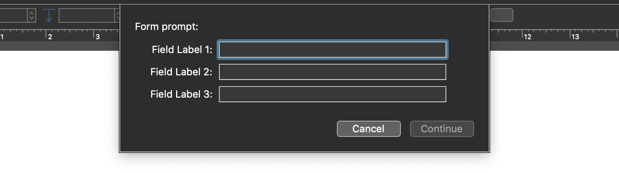
Task: Click the "Form prompt:" heading text
Action: coord(167,27)
